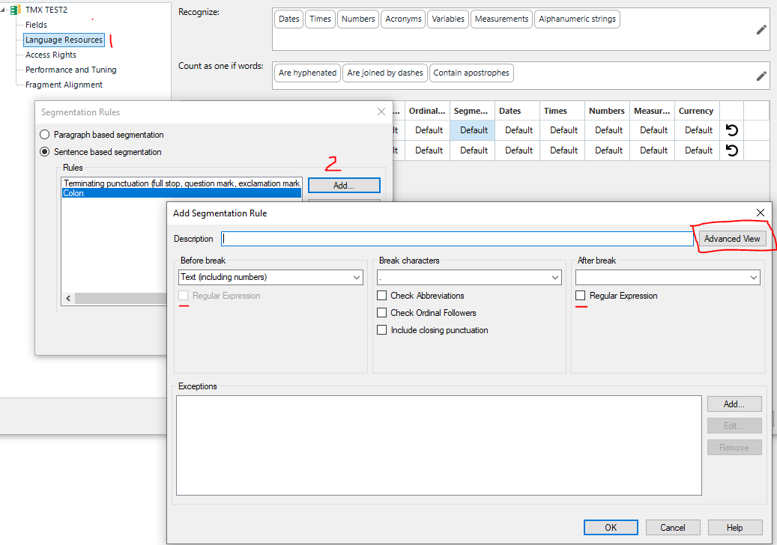Select the Colon rule in Rules list
This screenshot has height=545, width=777.
tap(181, 193)
